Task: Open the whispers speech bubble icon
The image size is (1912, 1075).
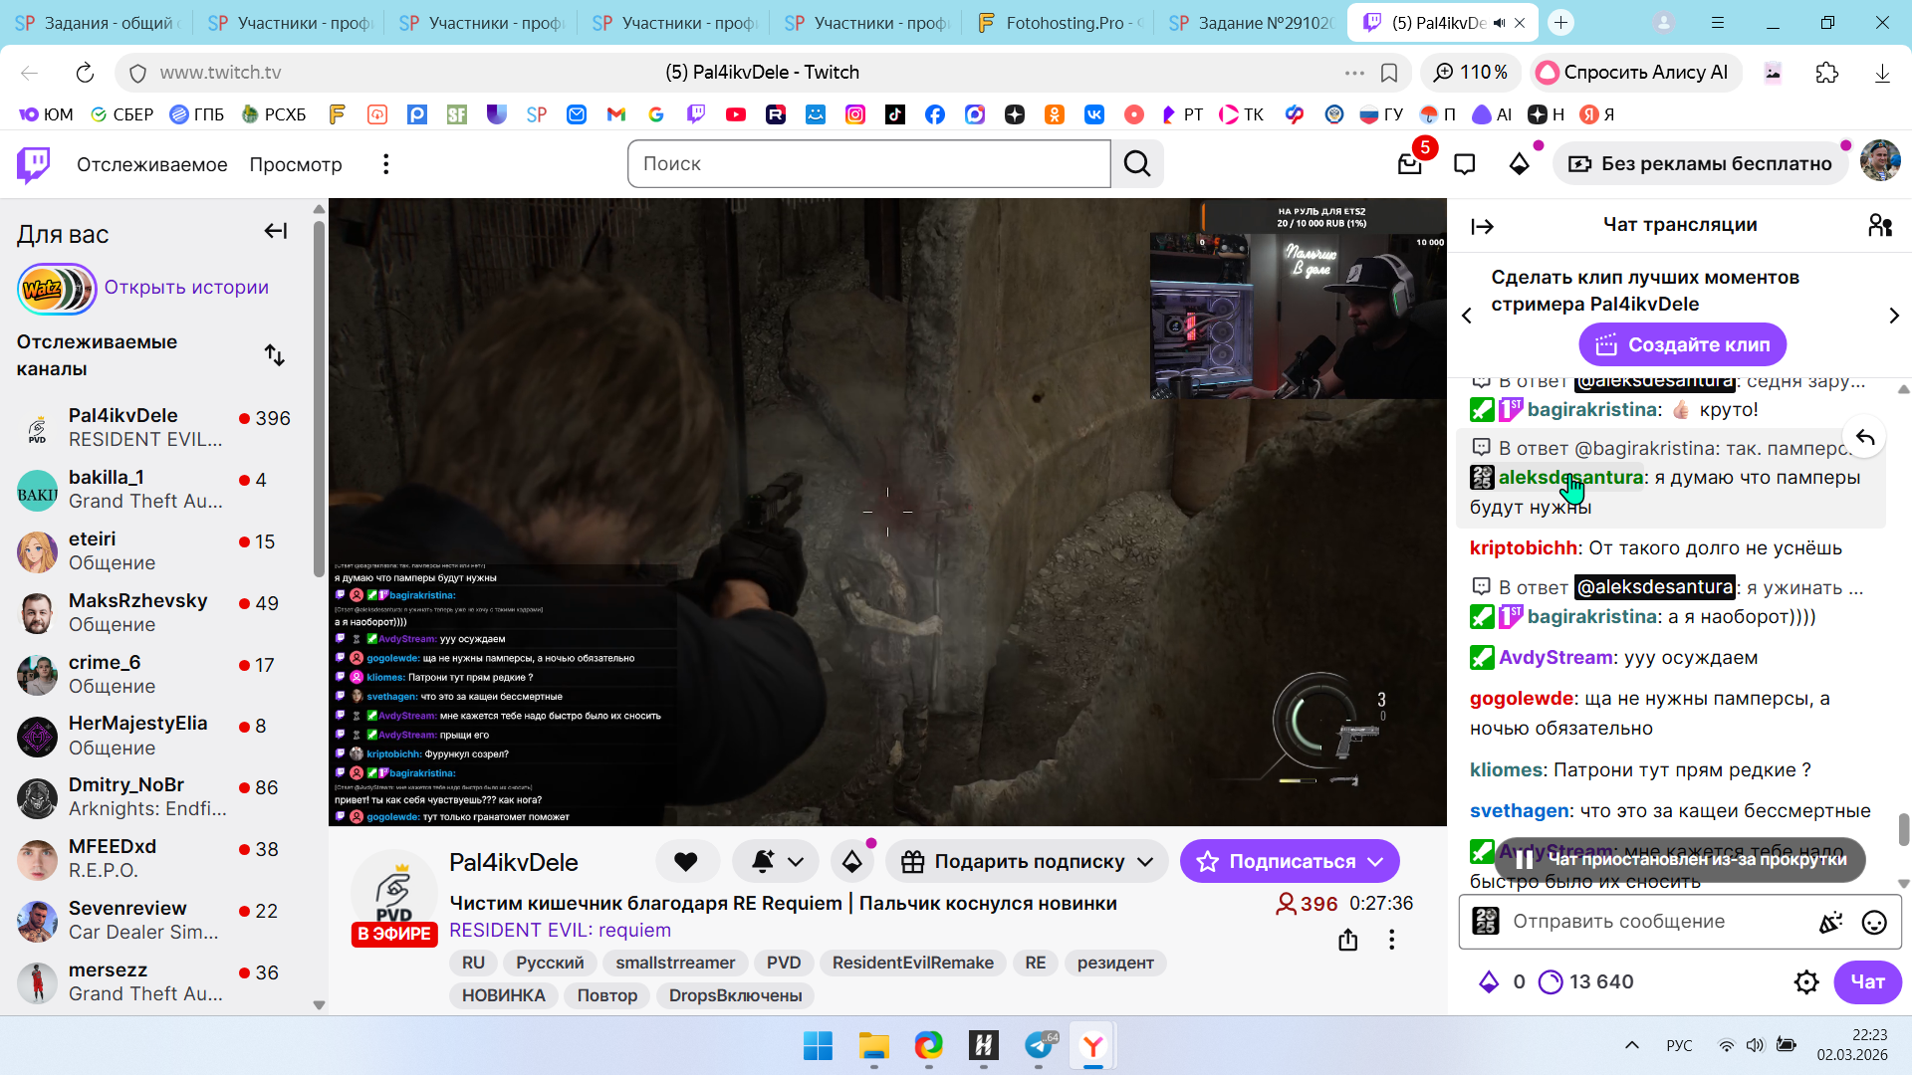Action: point(1464,164)
